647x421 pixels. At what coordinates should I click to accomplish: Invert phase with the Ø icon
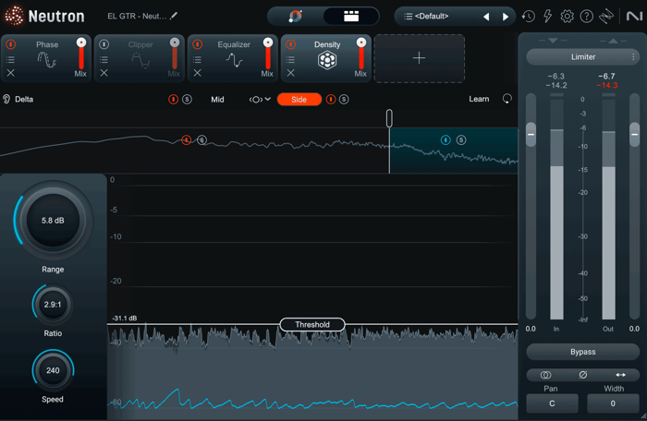point(583,375)
